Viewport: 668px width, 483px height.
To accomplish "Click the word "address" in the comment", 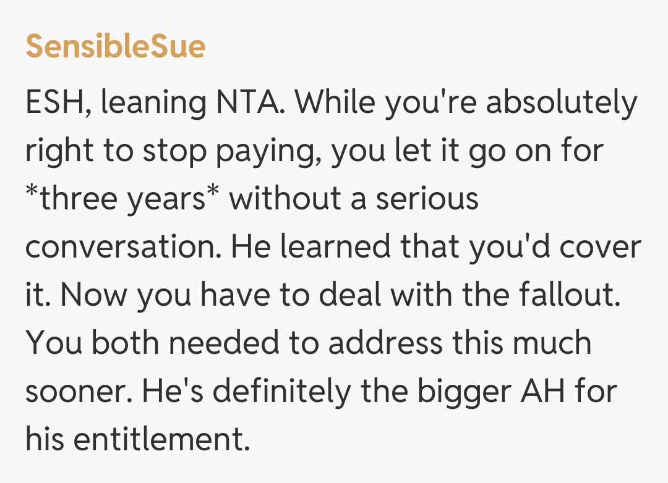I will pos(385,344).
